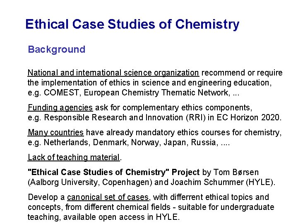
Task: Select the word Japan
Action: (175, 142)
